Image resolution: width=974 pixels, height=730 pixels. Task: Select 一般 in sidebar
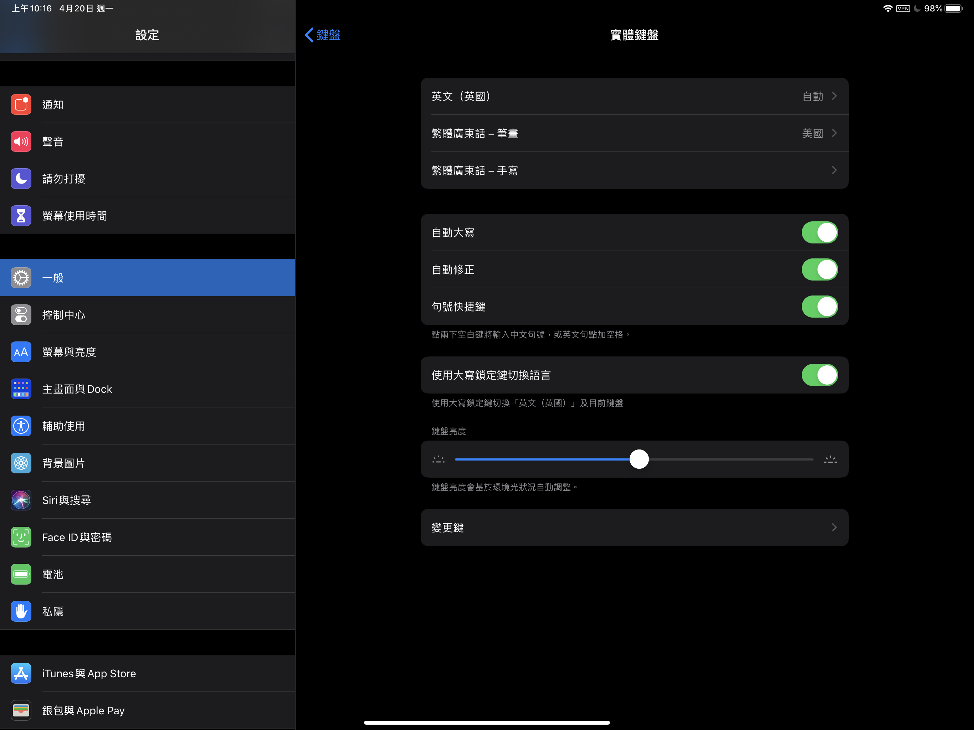click(148, 278)
